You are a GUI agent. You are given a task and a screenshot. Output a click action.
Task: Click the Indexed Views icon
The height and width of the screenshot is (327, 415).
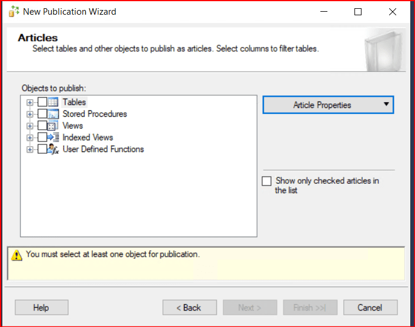pyautogui.click(x=53, y=137)
